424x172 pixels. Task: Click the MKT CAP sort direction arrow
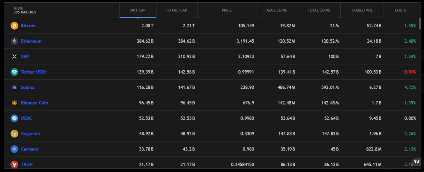coord(138,18)
